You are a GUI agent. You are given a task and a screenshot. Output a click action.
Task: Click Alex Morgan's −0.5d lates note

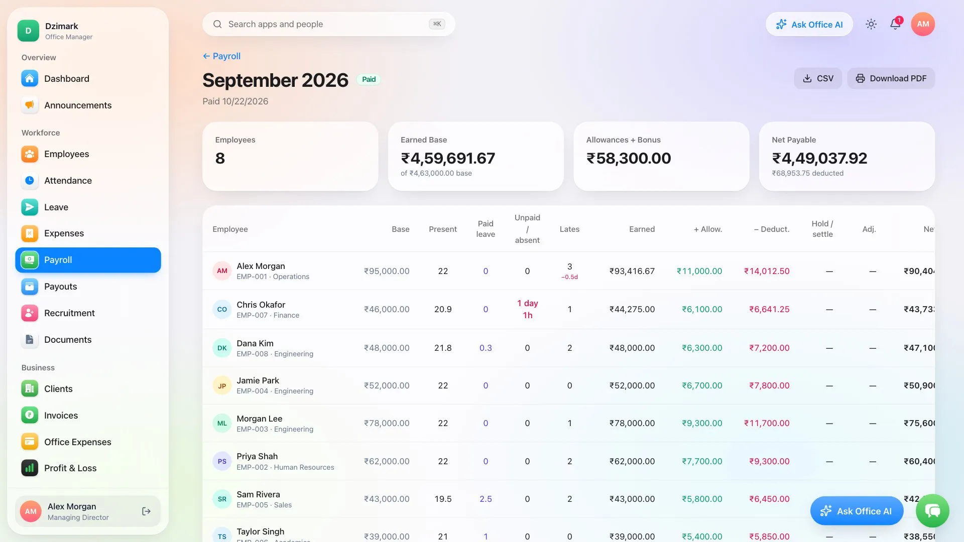pyautogui.click(x=569, y=277)
